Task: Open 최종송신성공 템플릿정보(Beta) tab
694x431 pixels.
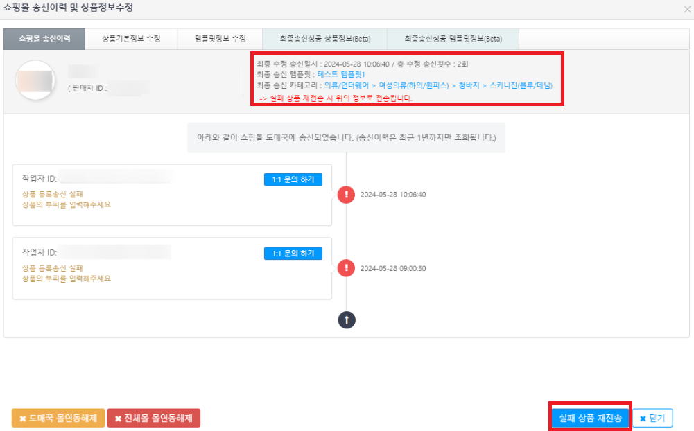Action: coord(453,39)
